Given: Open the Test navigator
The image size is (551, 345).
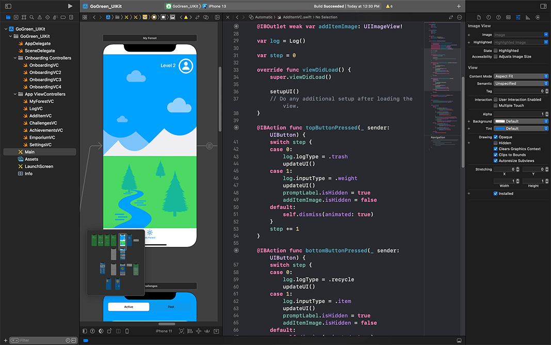Looking at the screenshot, I should point(47,17).
